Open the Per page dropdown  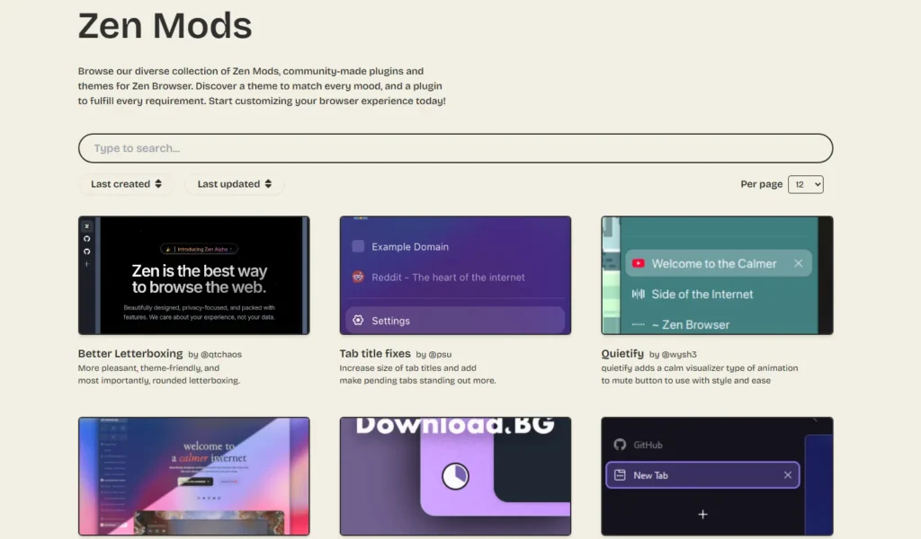coord(805,184)
